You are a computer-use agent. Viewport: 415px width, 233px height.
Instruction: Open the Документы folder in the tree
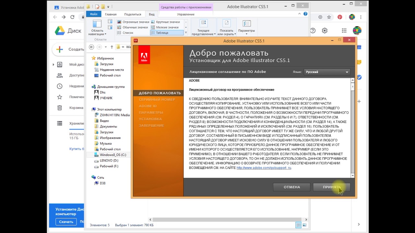pyautogui.click(x=105, y=127)
